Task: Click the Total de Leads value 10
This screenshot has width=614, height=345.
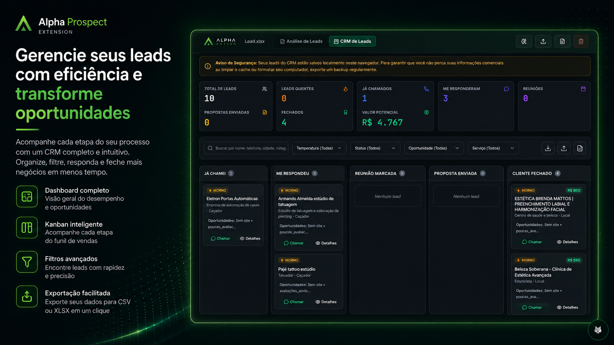Action: [x=209, y=98]
